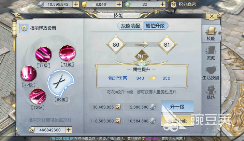Select the bottom level 72 slashing skill

38,96
